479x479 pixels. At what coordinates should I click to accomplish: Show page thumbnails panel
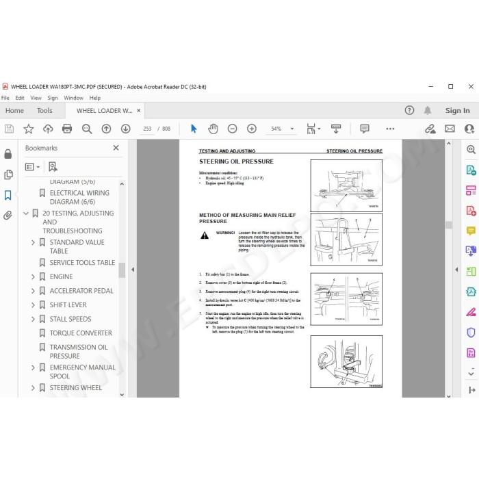(8, 174)
